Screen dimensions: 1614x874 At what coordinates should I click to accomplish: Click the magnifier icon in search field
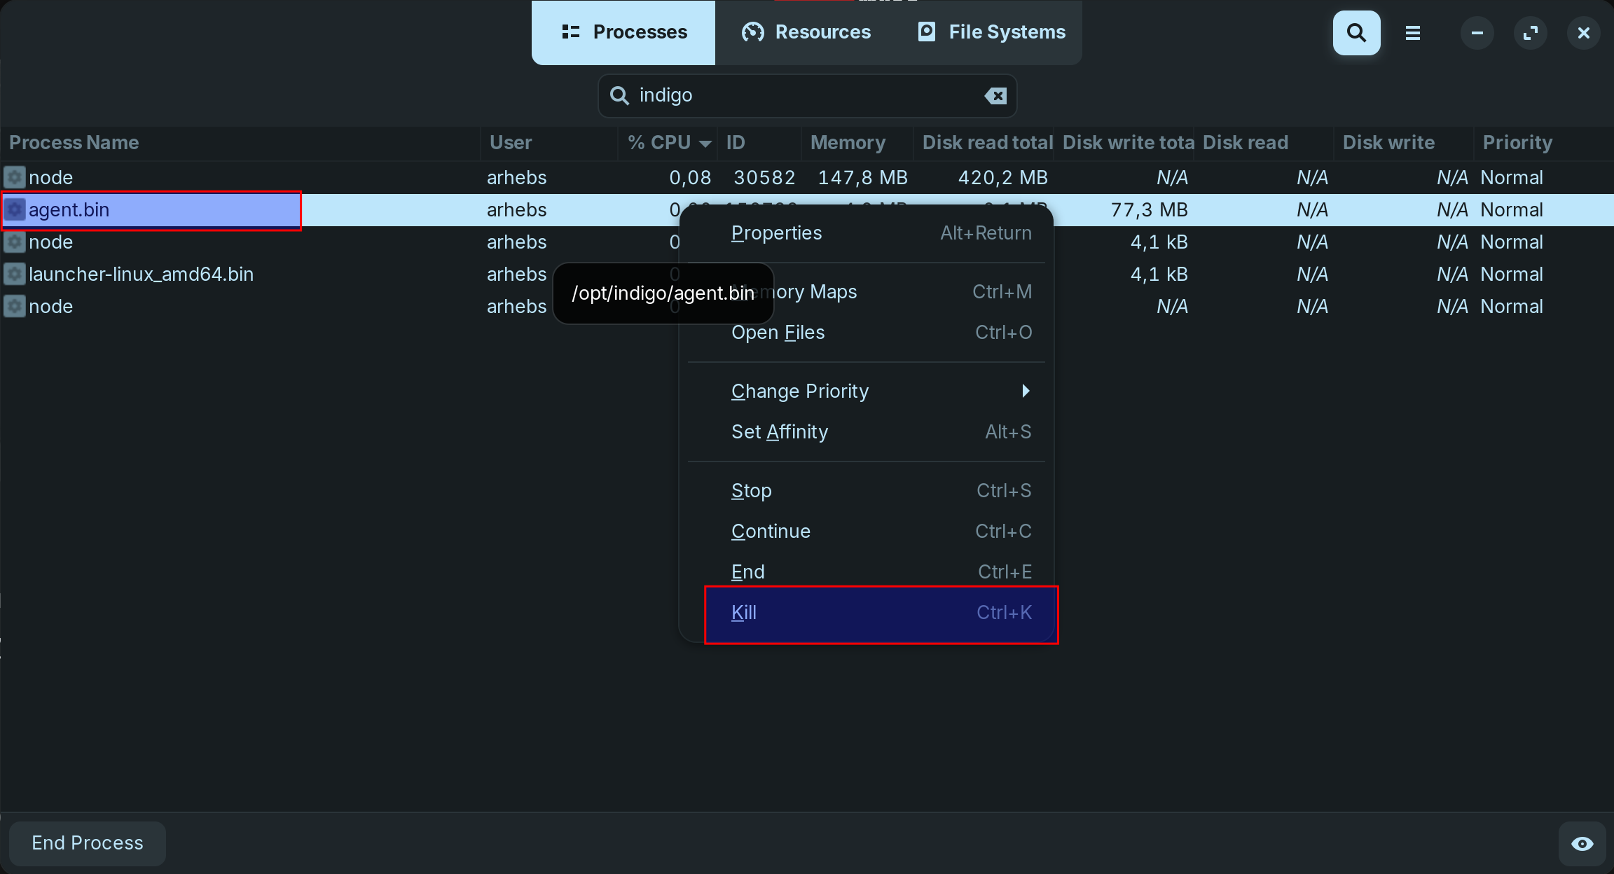619,95
